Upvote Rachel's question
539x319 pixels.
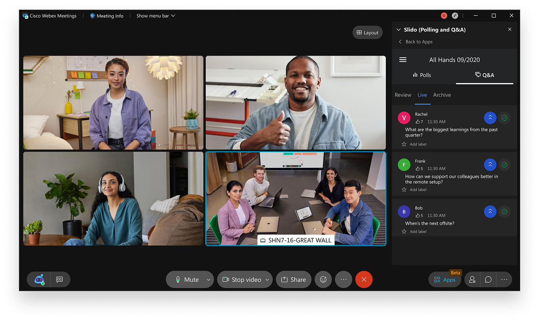point(490,118)
